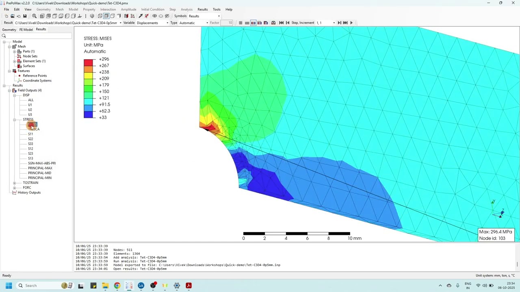The image size is (520, 292).
Task: Switch to the Geometry tab
Action: pyautogui.click(x=9, y=30)
